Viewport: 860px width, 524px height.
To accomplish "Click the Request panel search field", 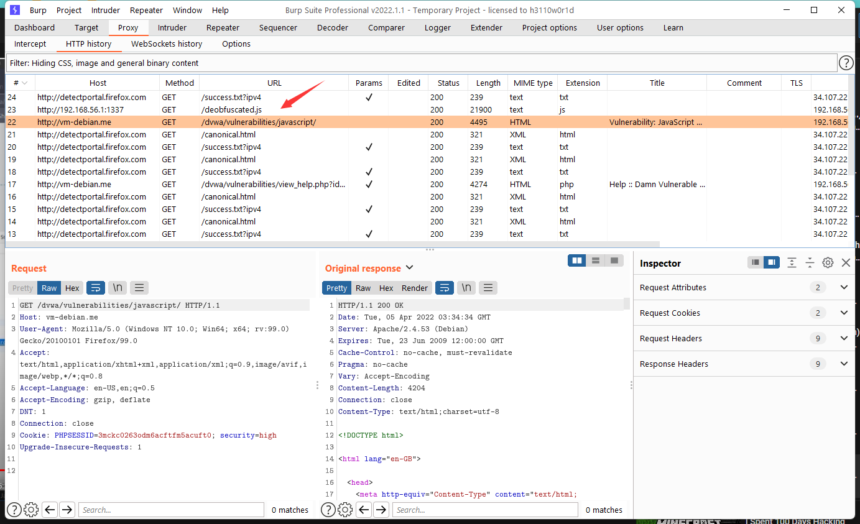I will pyautogui.click(x=171, y=510).
